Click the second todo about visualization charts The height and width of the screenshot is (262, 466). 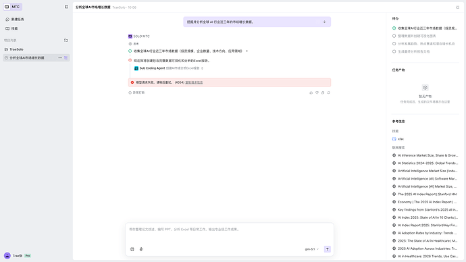click(414, 36)
